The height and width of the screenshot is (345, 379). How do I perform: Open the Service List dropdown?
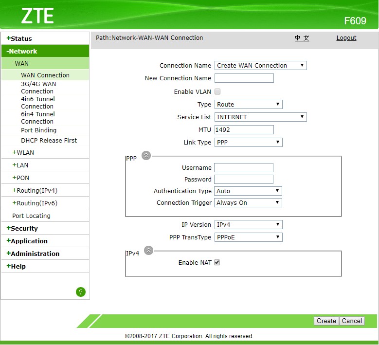pos(261,117)
